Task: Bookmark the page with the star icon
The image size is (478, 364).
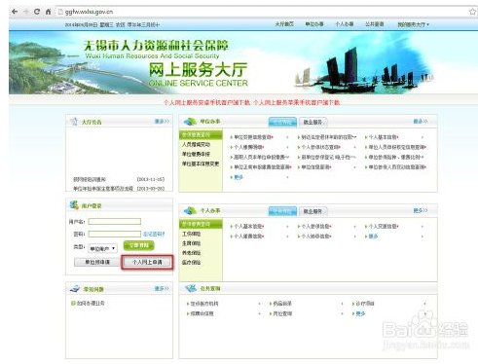Action: point(472,12)
